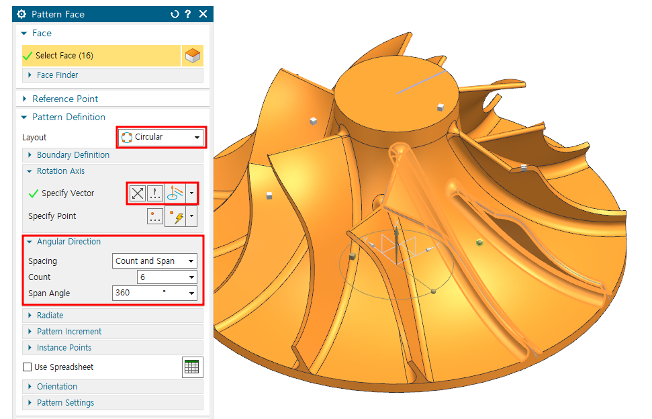Open Pattern Face help
Screen dimensions: 652x419
[x=189, y=14]
